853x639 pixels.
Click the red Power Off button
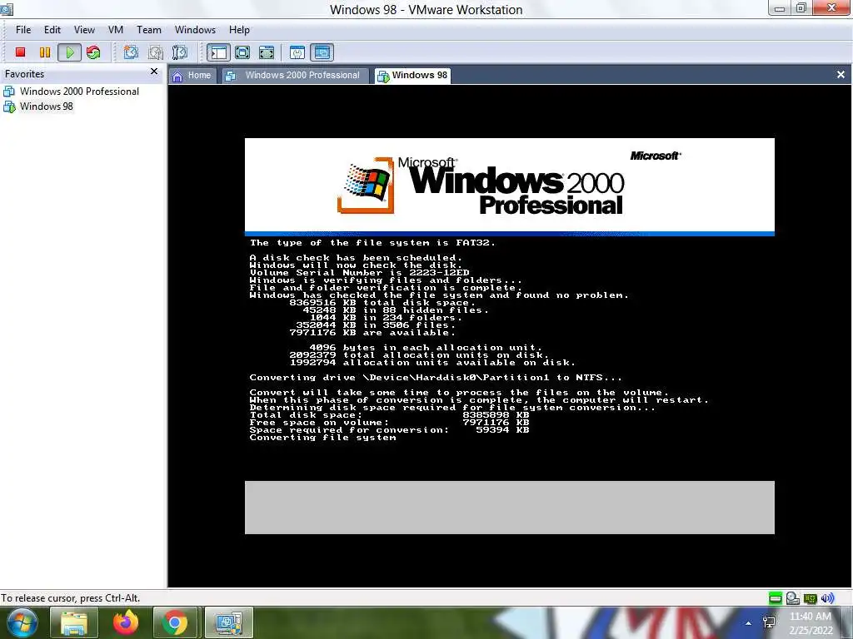click(21, 52)
